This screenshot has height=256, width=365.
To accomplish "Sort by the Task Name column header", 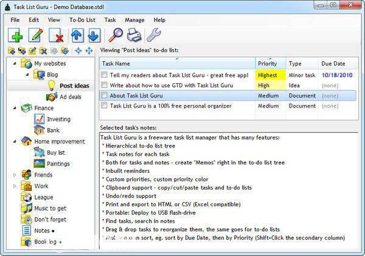I will (178, 63).
